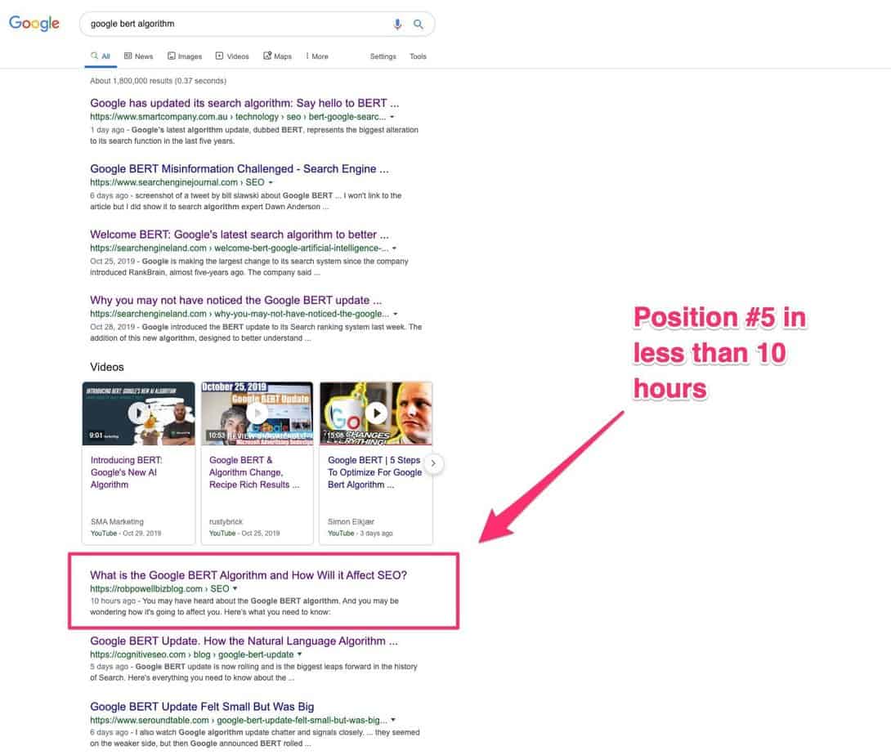Viewport: 891px width, 755px height.
Task: Open the 'Welcome BERT' Search Engine Land result
Action: point(237,235)
